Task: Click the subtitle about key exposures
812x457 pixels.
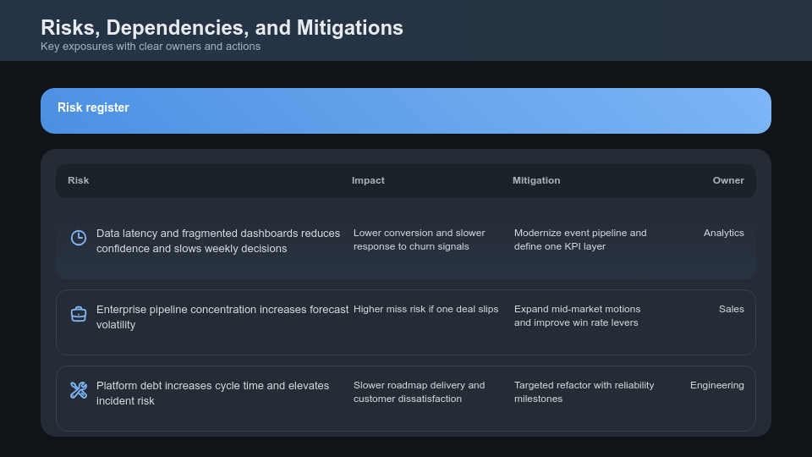Action: (151, 47)
